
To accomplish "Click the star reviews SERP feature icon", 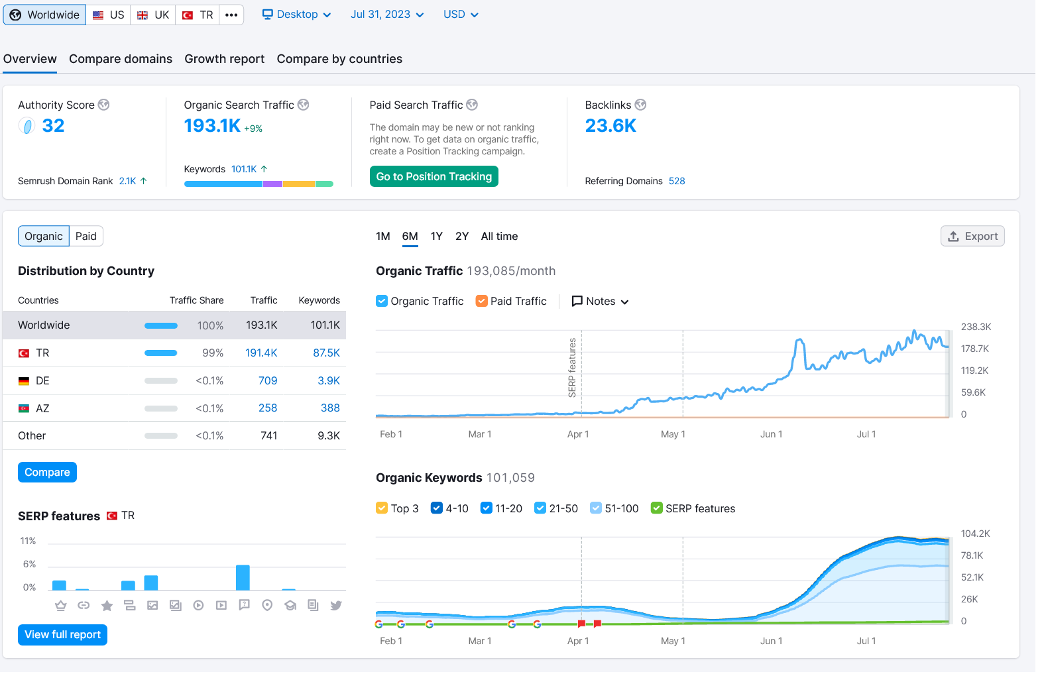I will coord(107,605).
